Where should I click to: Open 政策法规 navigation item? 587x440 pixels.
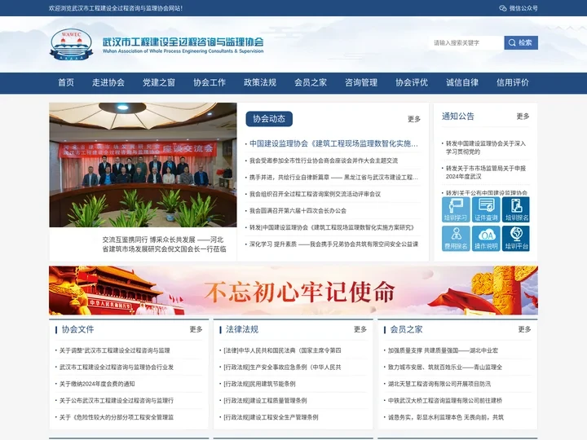(260, 82)
